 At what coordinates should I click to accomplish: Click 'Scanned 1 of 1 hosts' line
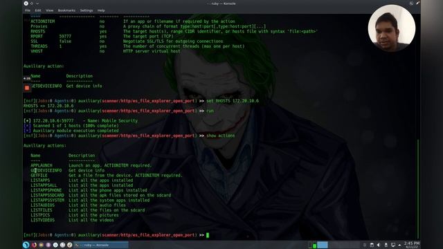(x=75, y=126)
